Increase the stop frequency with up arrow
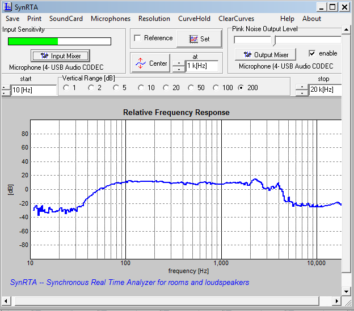 coord(302,87)
